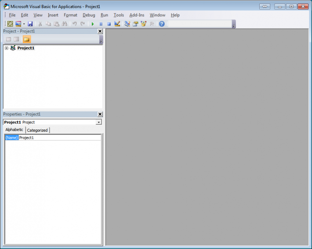This screenshot has width=312, height=249.
Task: Click the View Host Application icon
Action: (x=10, y=24)
